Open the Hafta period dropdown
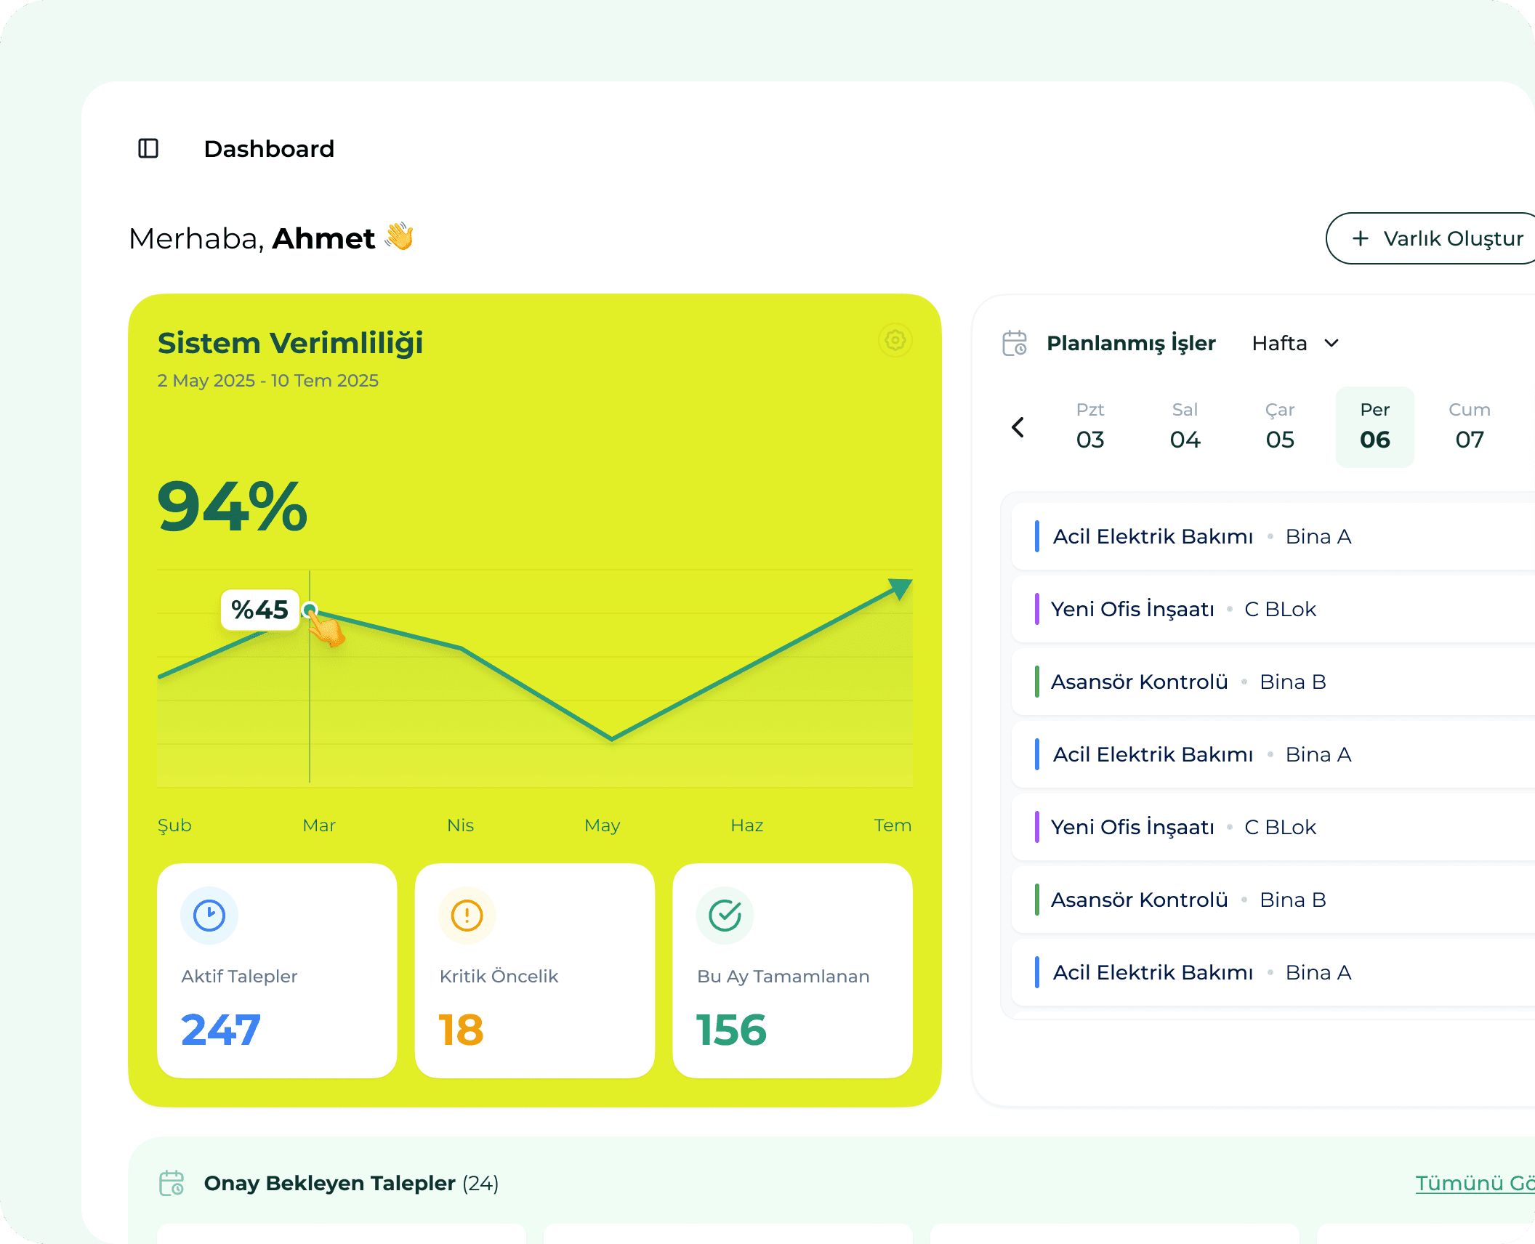 (1295, 343)
